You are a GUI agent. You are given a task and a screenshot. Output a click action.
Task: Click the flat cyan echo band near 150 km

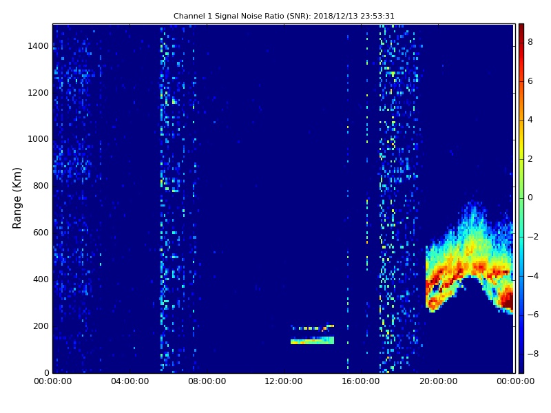click(x=312, y=340)
